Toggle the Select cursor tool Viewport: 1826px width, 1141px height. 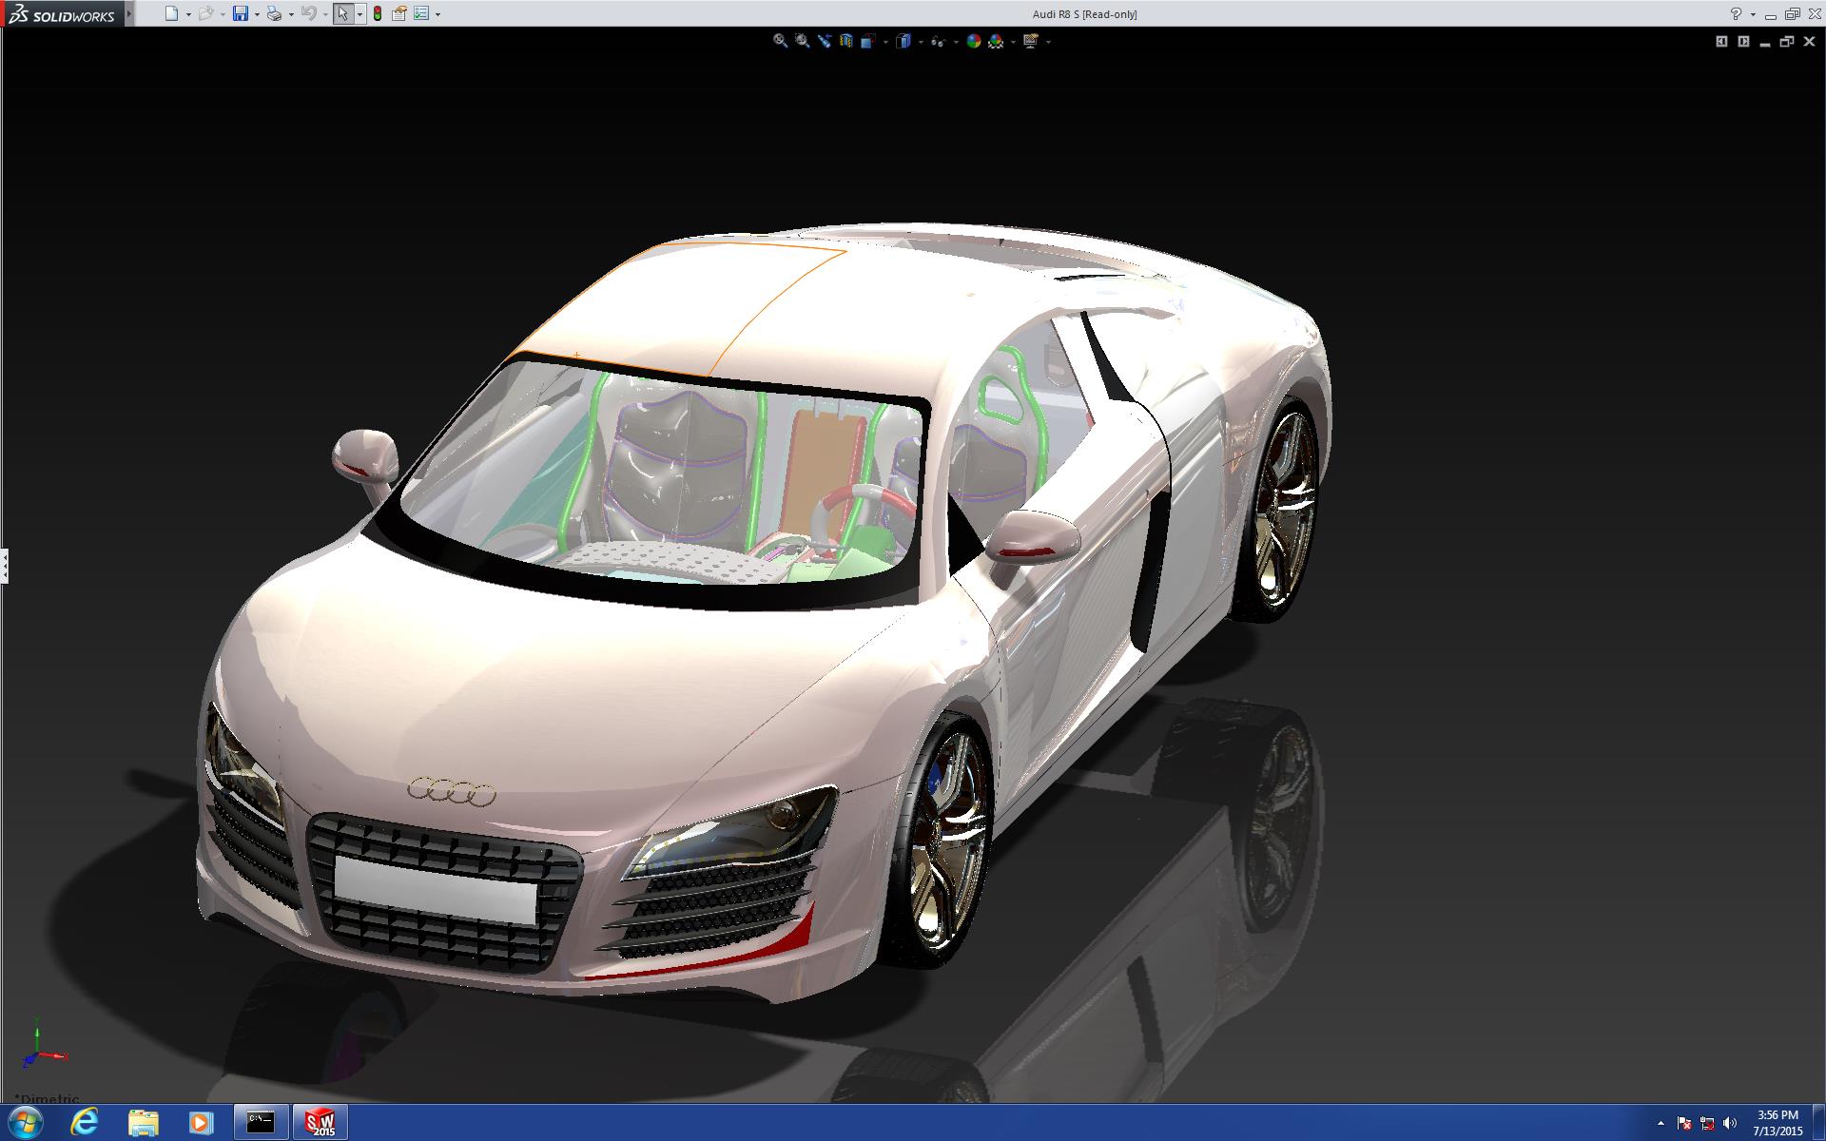click(342, 14)
